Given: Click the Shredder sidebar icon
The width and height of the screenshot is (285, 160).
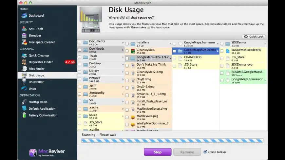Looking at the screenshot, I should (24, 36).
